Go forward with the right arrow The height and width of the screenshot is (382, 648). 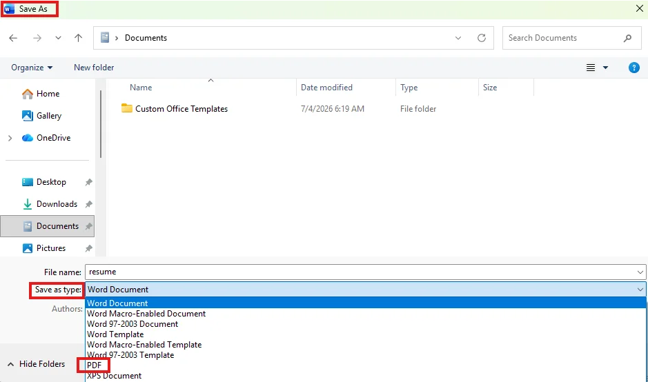[37, 38]
